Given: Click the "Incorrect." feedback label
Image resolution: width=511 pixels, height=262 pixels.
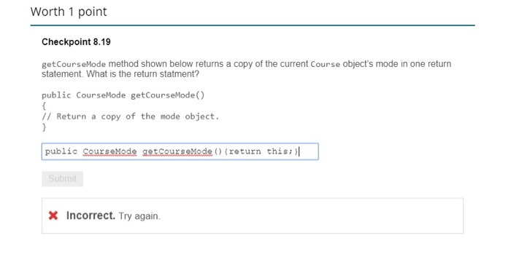Looking at the screenshot, I should (91, 215).
